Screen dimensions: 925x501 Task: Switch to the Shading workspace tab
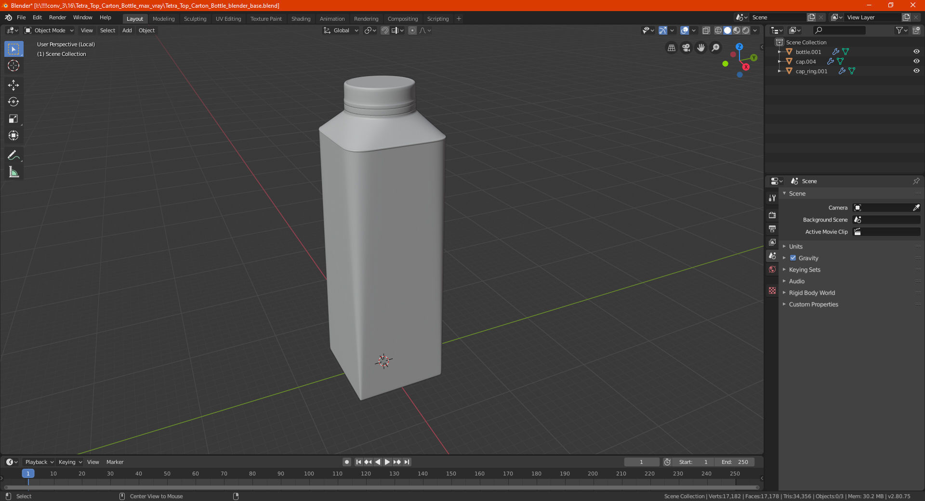pyautogui.click(x=301, y=19)
